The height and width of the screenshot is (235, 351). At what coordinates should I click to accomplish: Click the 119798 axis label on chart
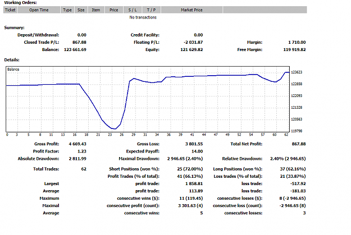point(297,131)
